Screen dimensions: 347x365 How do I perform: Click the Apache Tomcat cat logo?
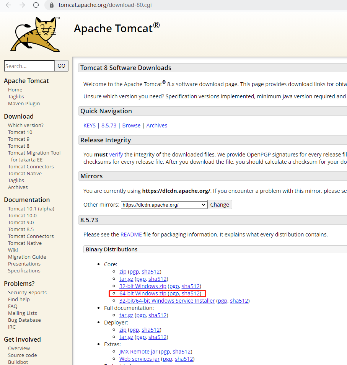coord(35,34)
